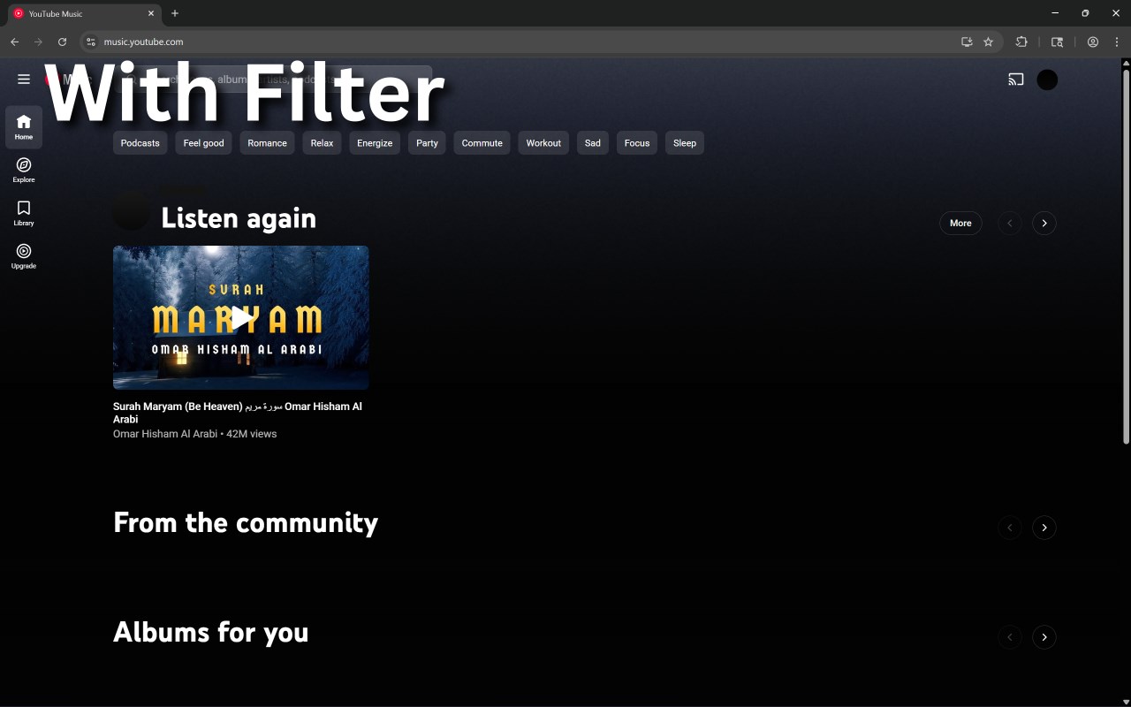Click the install app icon in the address bar
This screenshot has height=707, width=1131.
[x=967, y=42]
